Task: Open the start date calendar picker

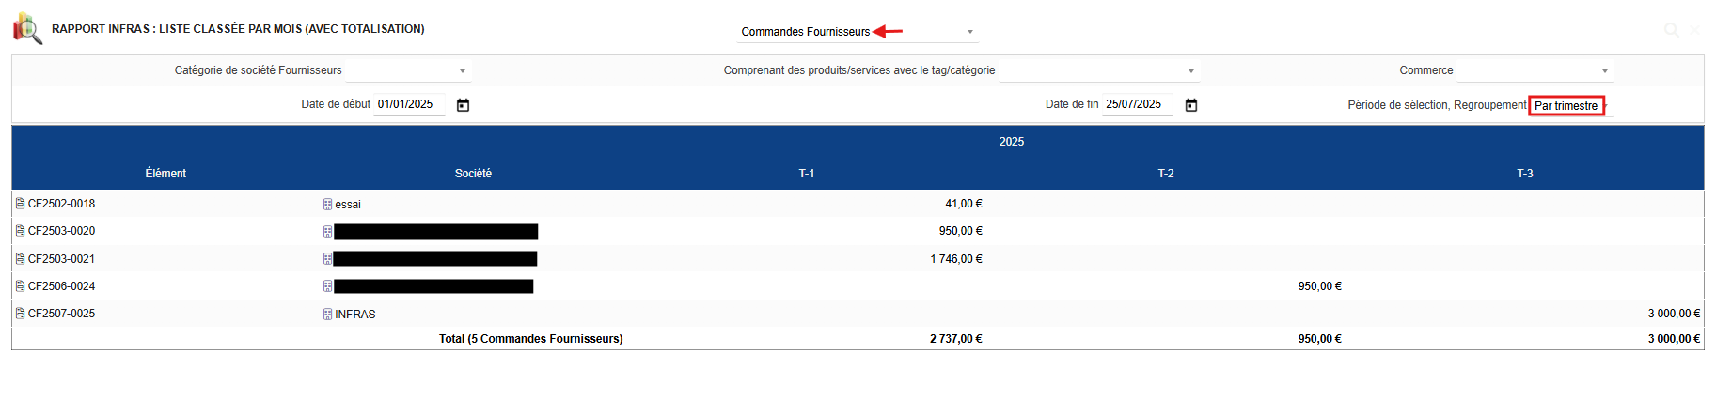Action: coord(463,105)
